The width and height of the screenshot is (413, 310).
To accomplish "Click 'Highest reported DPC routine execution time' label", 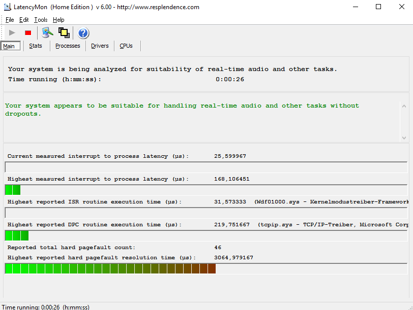I will point(95,225).
